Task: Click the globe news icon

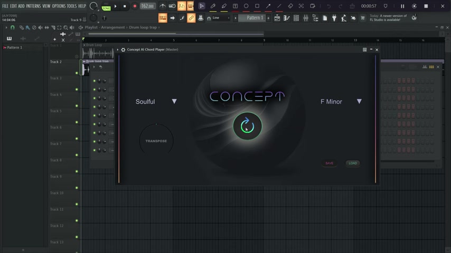Action: point(414,17)
